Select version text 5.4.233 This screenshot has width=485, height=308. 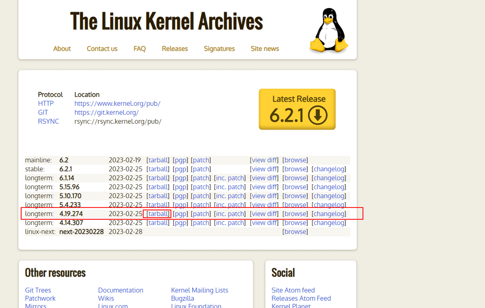[x=70, y=205]
